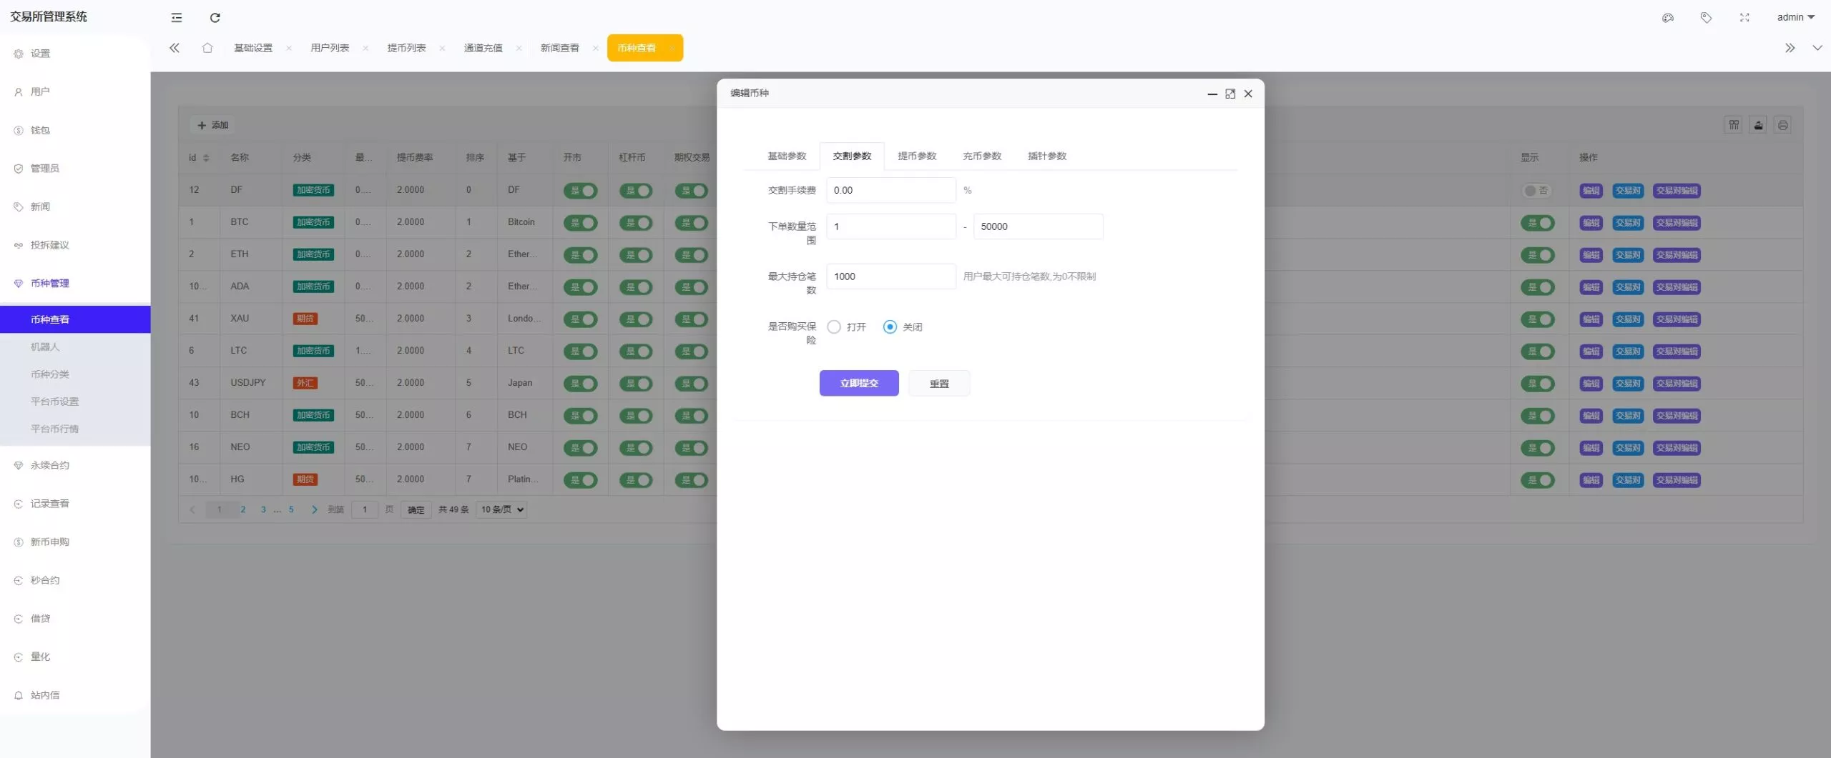Click the refresh icon next to the sidebar toggle

point(215,18)
